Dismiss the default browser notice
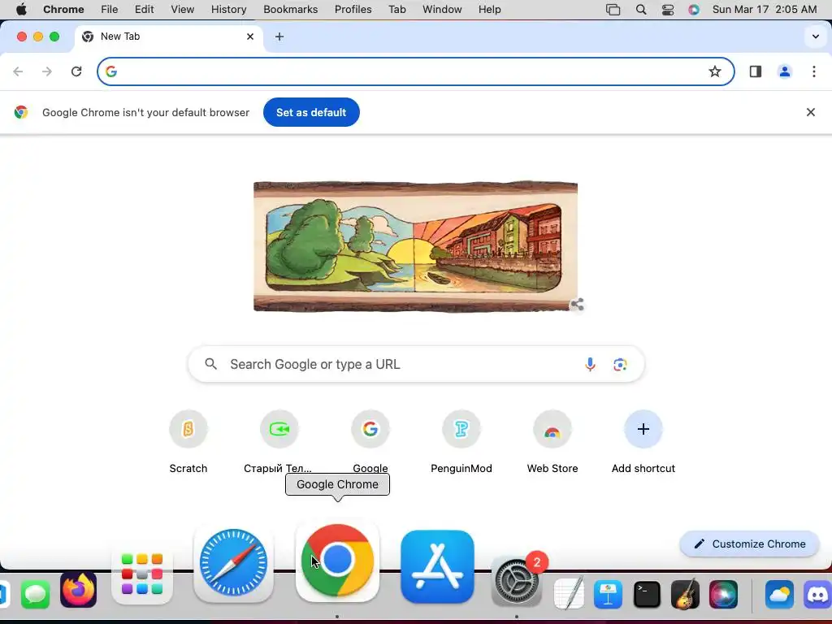Viewport: 832px width, 624px height. coord(810,112)
